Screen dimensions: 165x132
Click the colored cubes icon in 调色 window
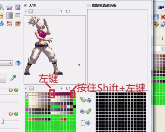[156, 24]
